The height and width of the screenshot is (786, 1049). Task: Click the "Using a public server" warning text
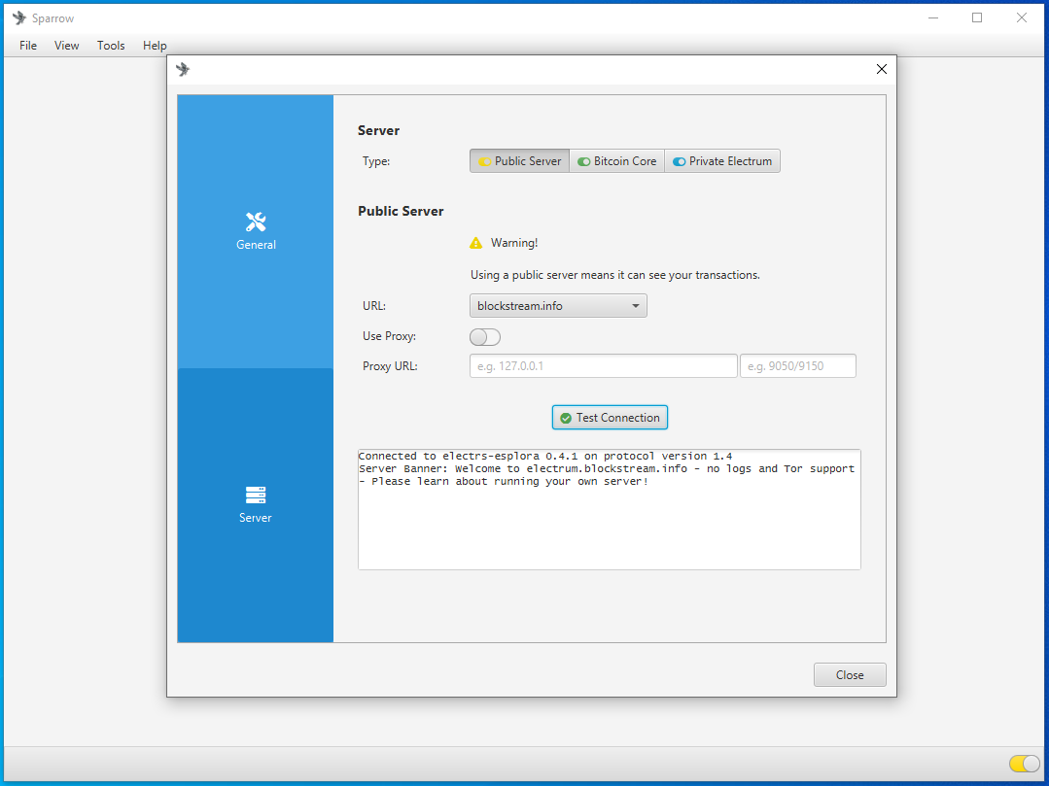(614, 275)
